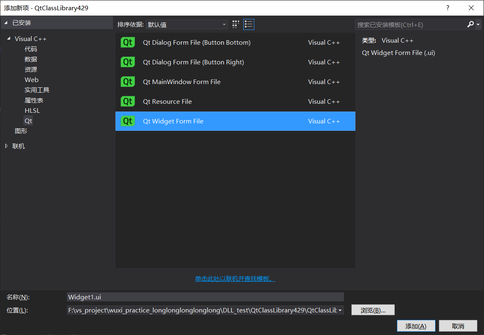
Task: Close the 添加新项 dialog
Action: tap(471, 8)
